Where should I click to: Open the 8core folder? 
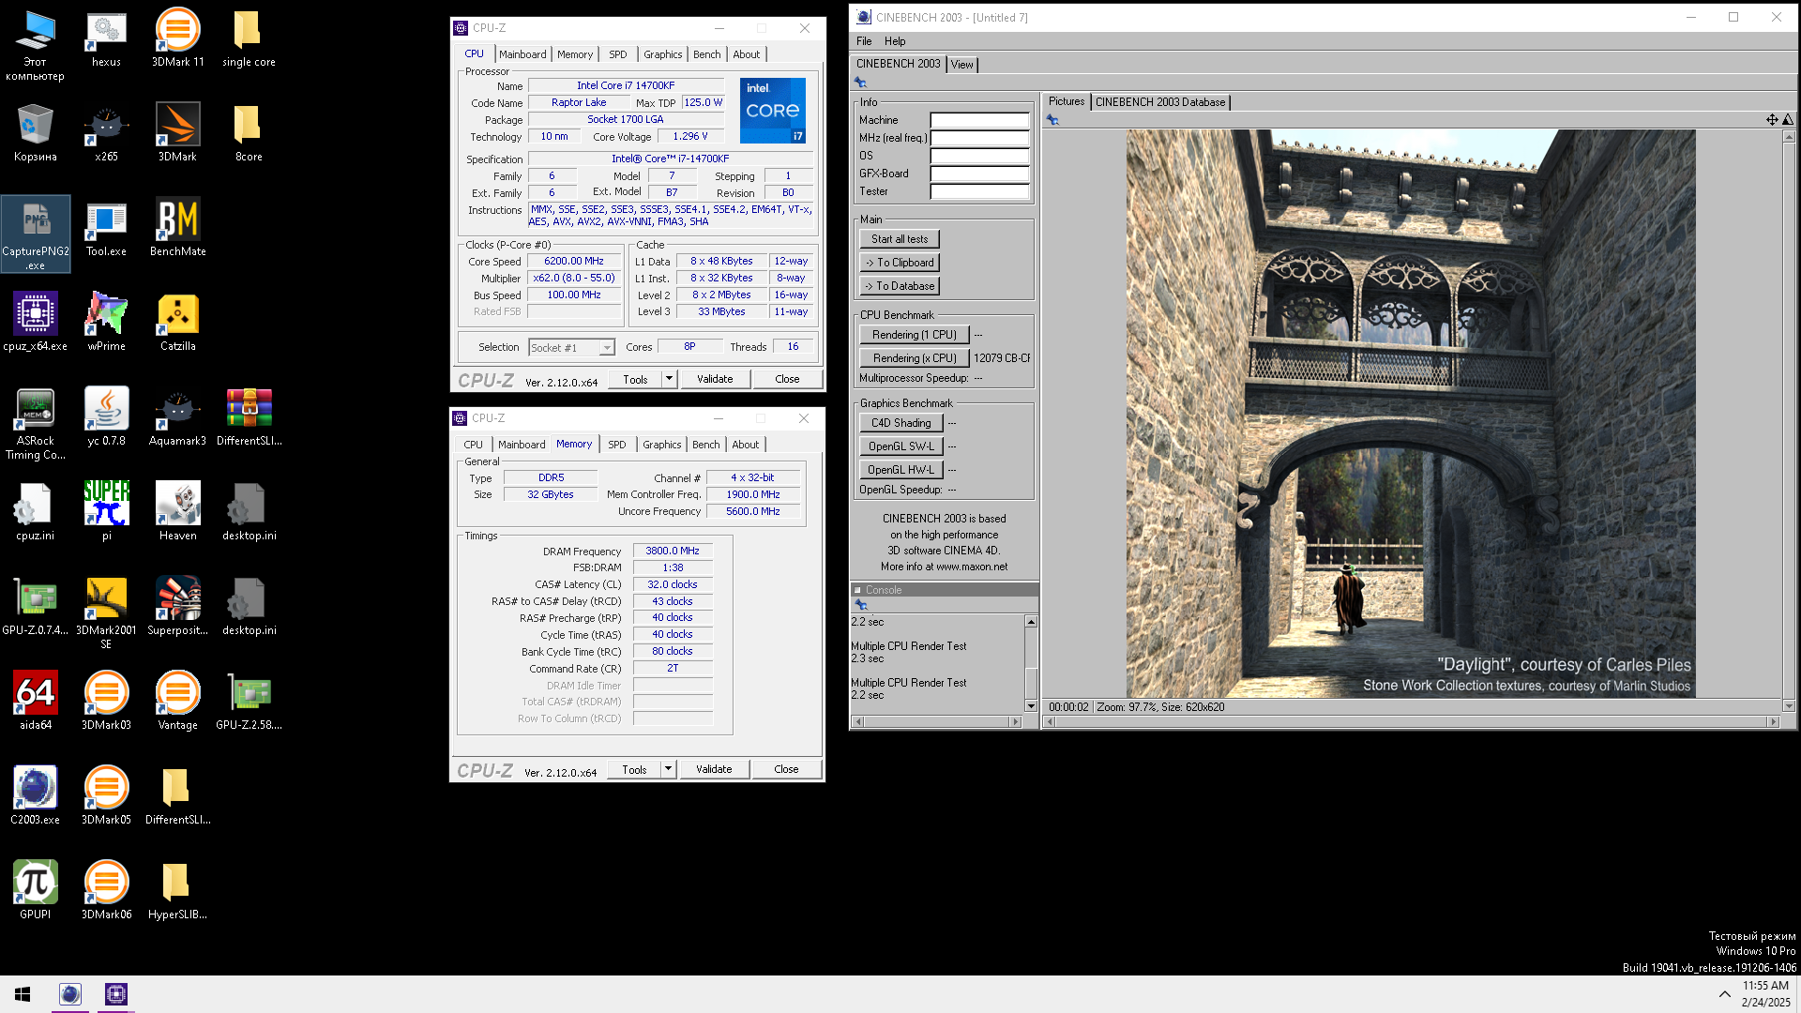[249, 133]
